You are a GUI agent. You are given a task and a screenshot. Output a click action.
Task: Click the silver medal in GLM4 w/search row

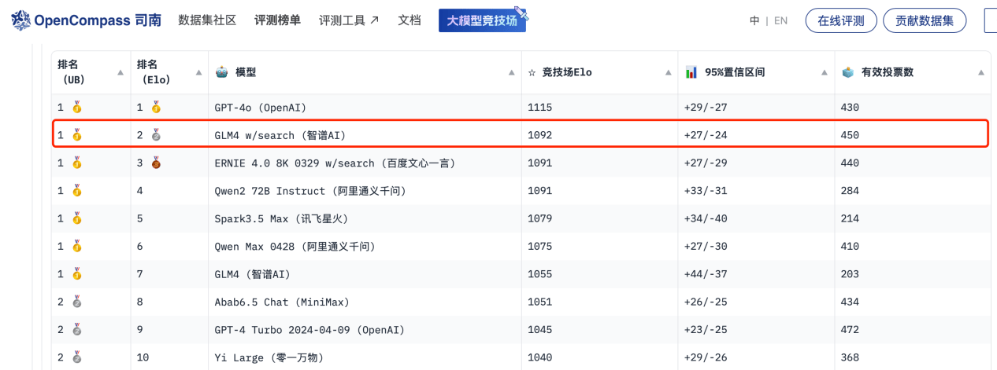point(156,135)
